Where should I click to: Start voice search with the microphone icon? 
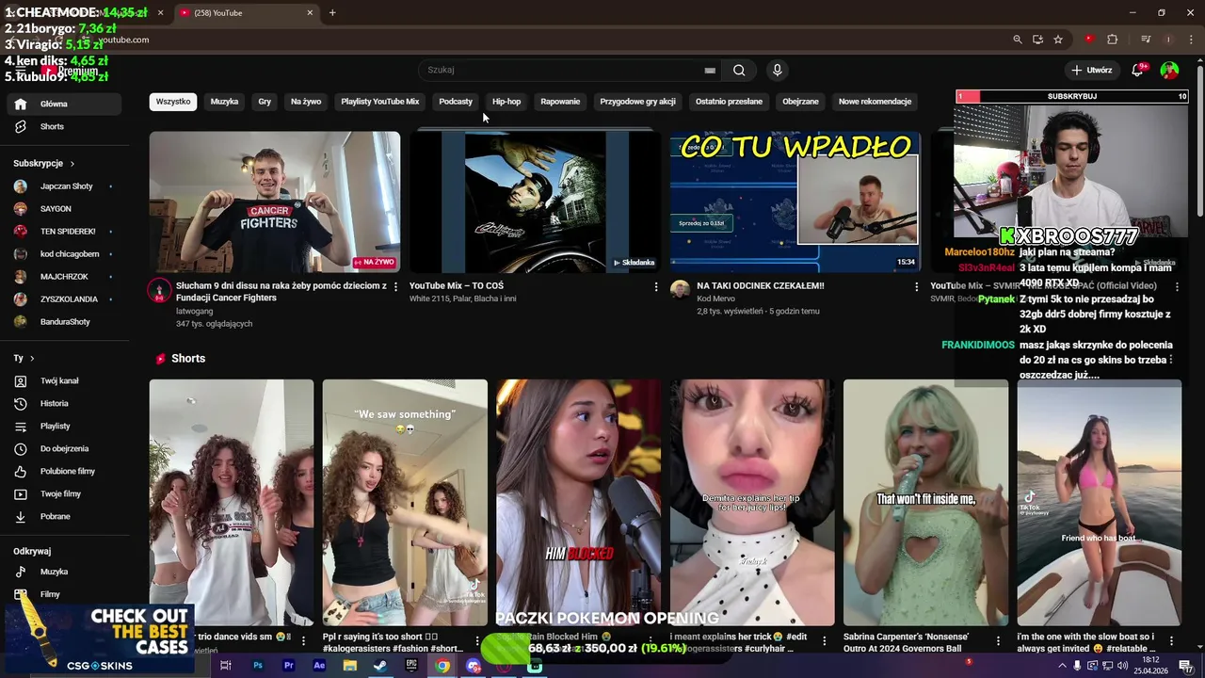pyautogui.click(x=777, y=70)
